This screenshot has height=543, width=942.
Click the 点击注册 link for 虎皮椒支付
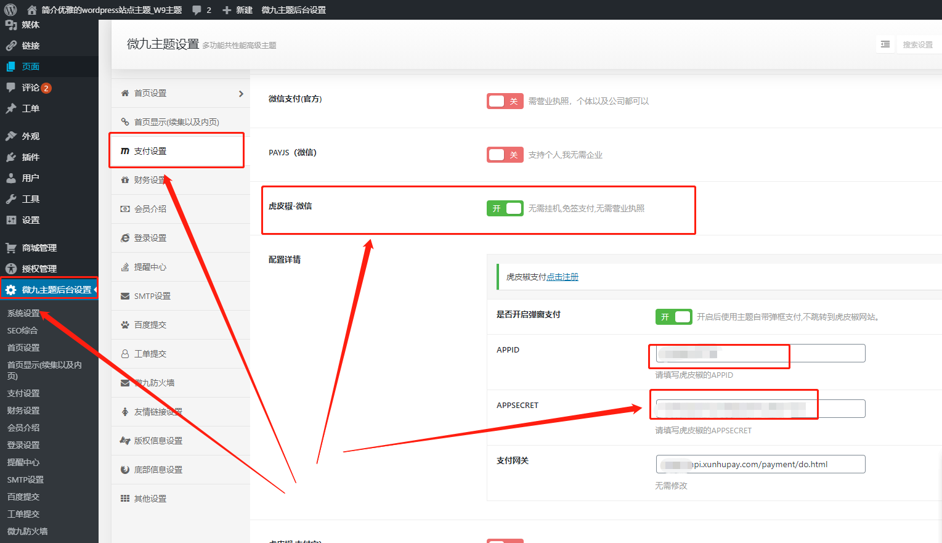pos(562,277)
